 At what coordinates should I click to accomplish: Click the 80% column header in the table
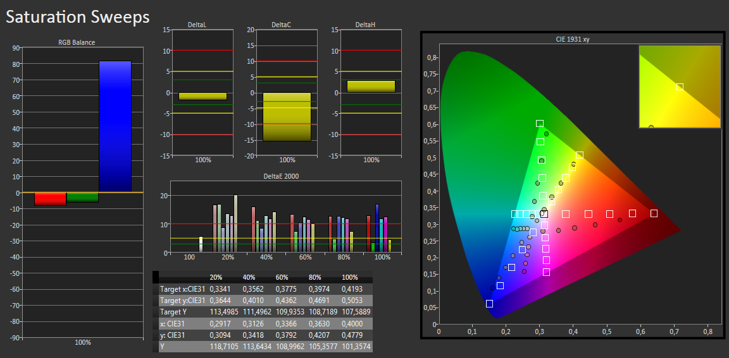coord(315,277)
